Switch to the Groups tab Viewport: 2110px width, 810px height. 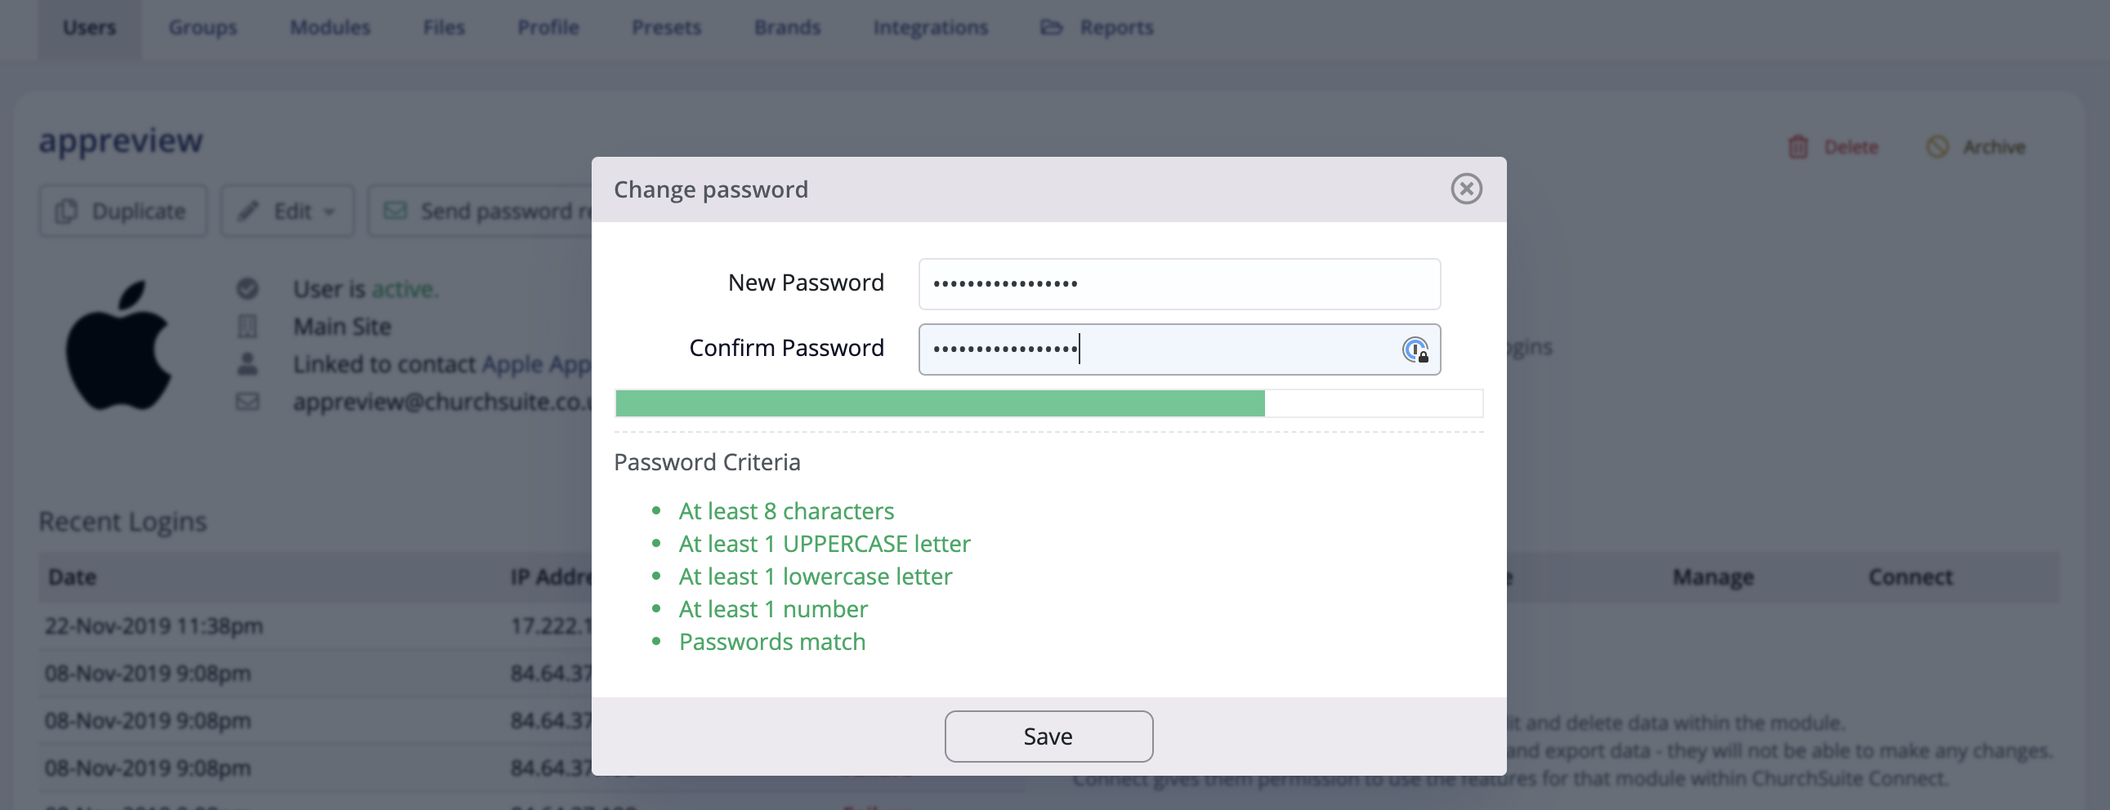203,28
